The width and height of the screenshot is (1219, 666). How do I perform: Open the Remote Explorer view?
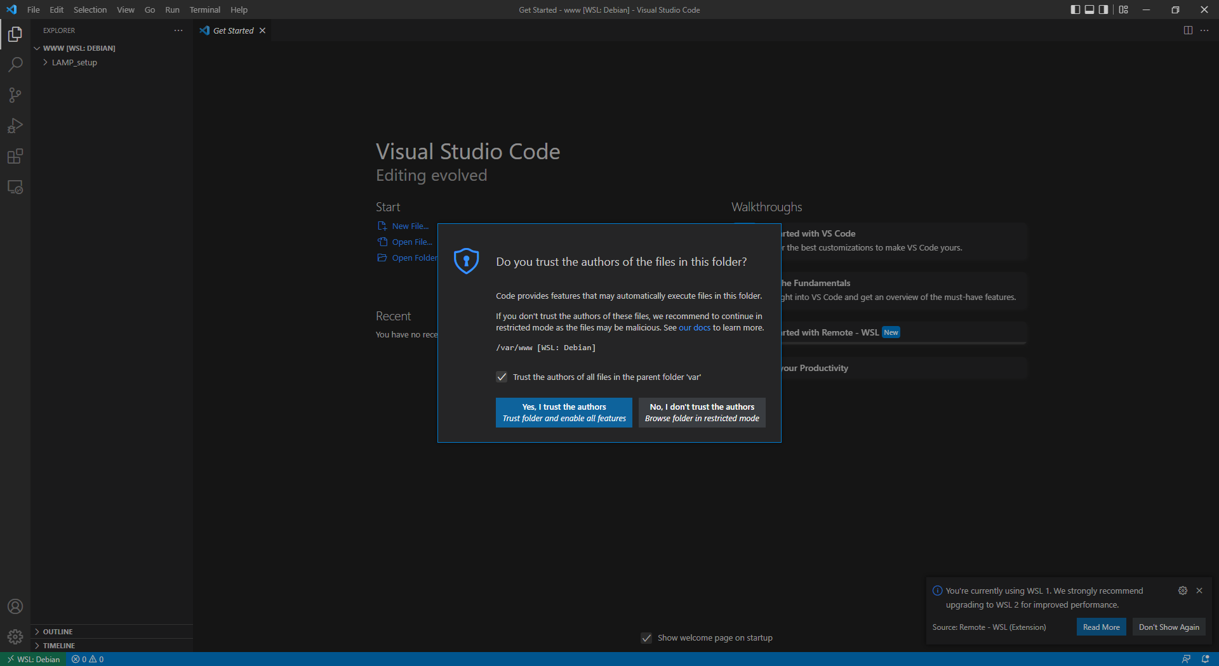click(x=15, y=187)
